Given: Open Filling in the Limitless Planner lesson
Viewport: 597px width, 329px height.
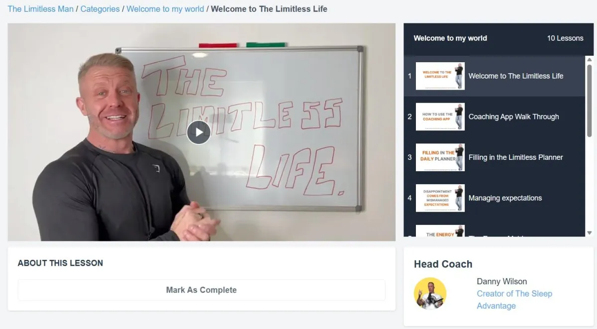Looking at the screenshot, I should pyautogui.click(x=495, y=157).
